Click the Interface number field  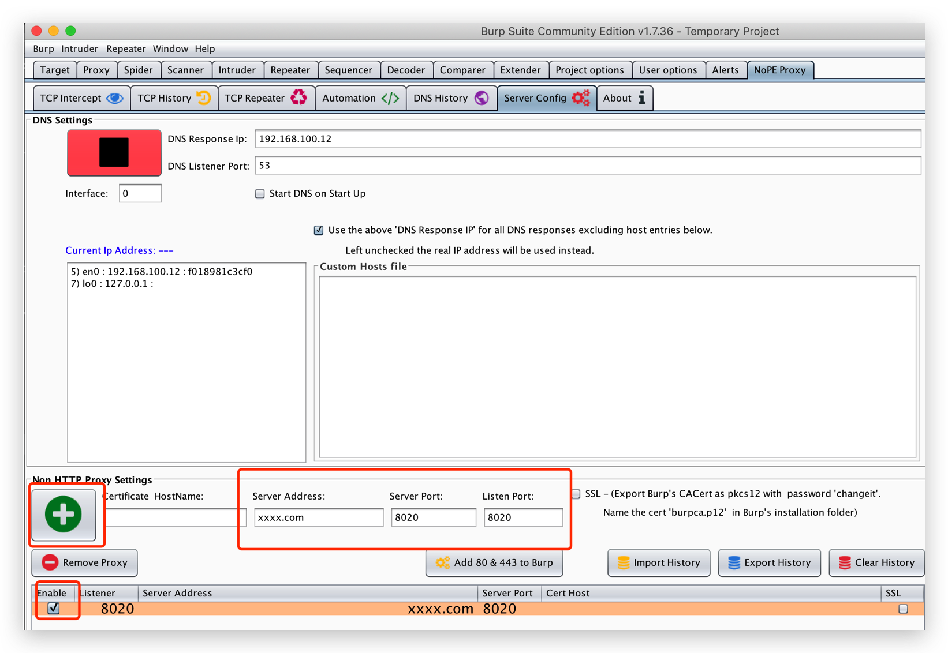140,194
